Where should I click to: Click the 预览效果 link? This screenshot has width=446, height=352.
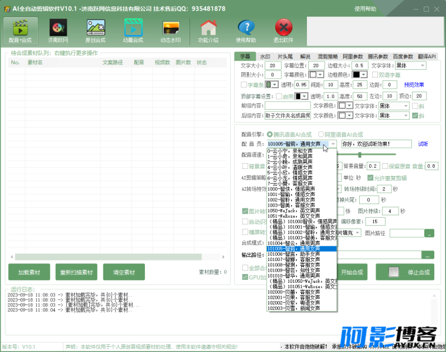(x=414, y=84)
